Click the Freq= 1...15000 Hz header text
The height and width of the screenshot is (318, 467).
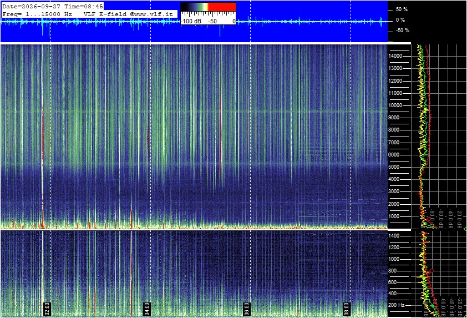pyautogui.click(x=37, y=14)
